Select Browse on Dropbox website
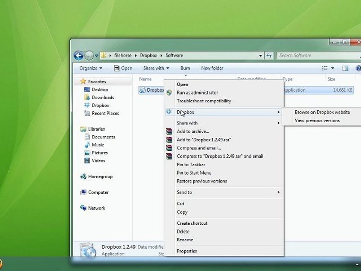This screenshot has width=361, height=271. pyautogui.click(x=322, y=112)
